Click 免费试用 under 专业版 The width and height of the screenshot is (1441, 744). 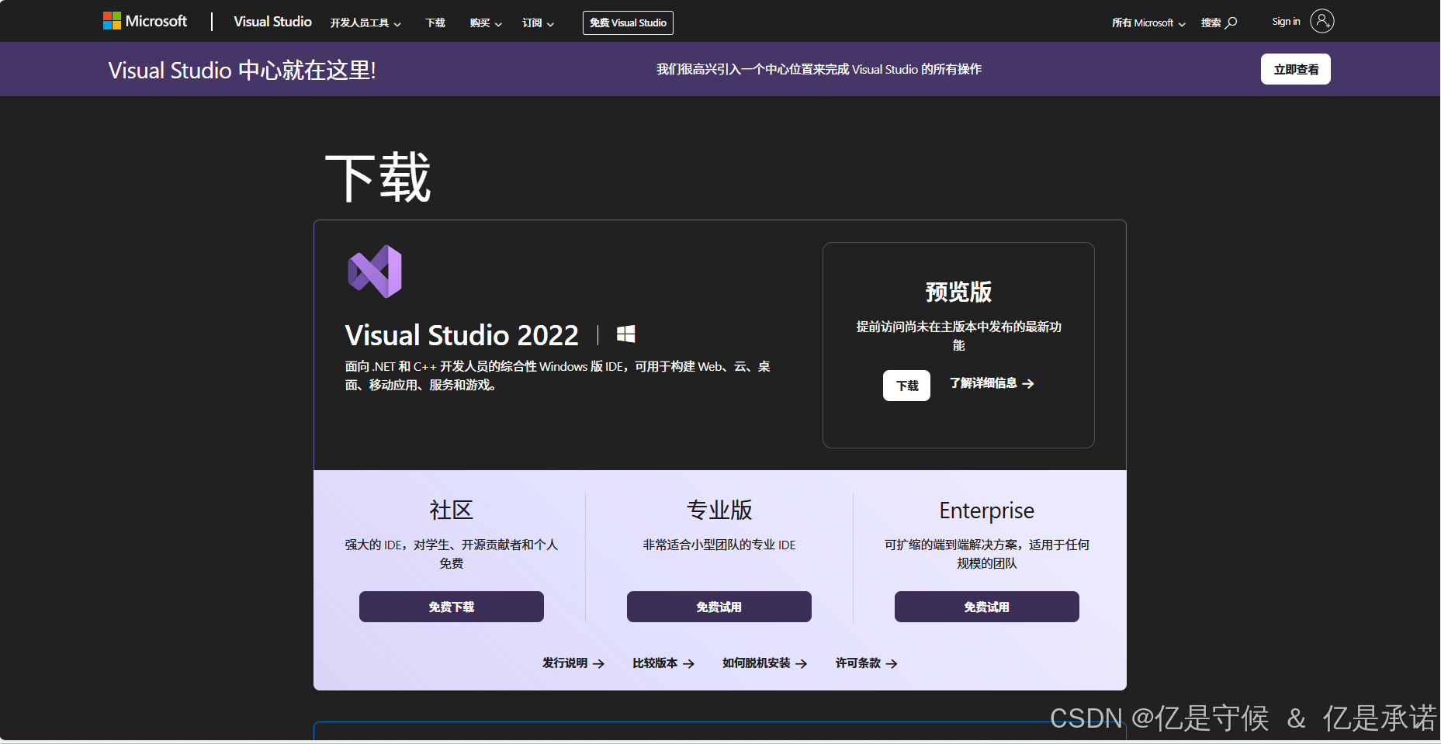(719, 607)
